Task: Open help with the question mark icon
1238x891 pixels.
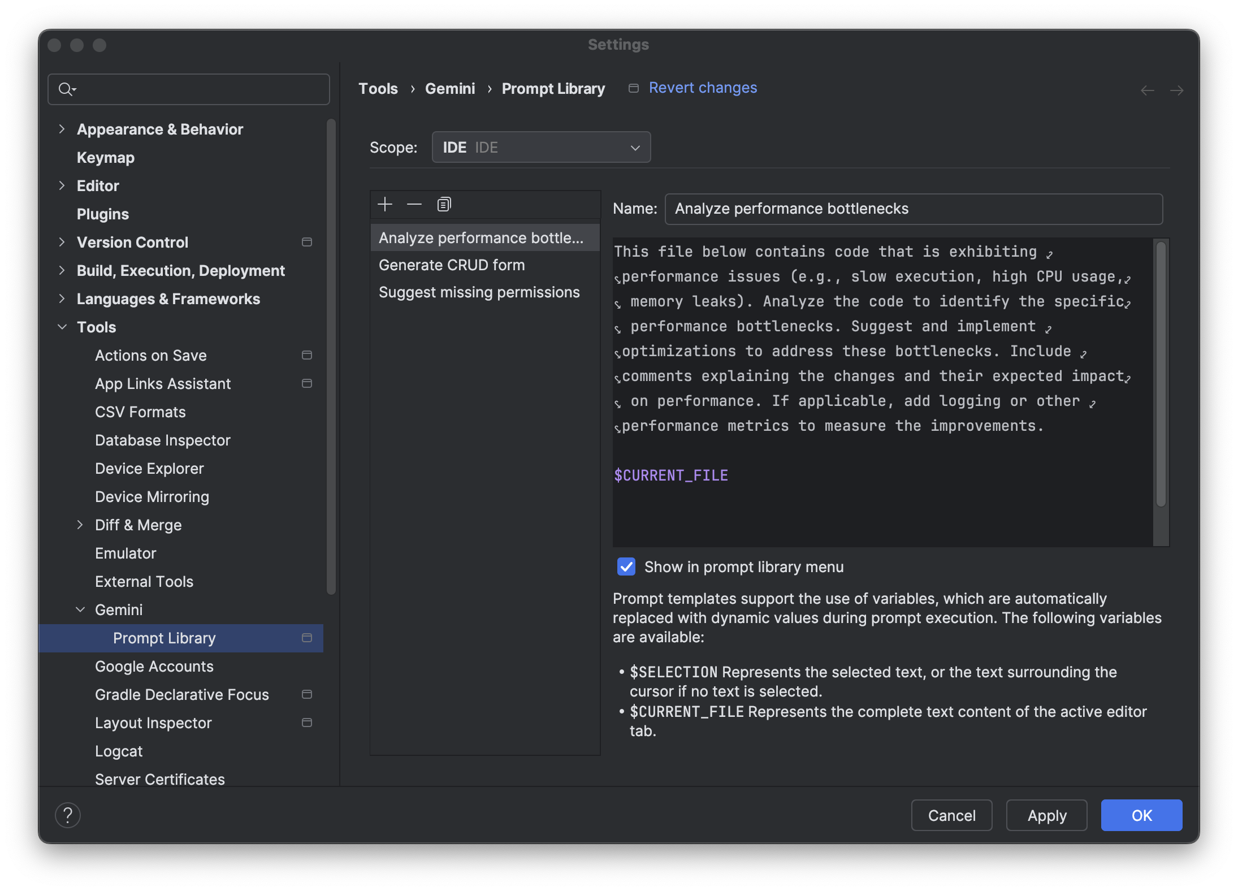Action: 68,815
